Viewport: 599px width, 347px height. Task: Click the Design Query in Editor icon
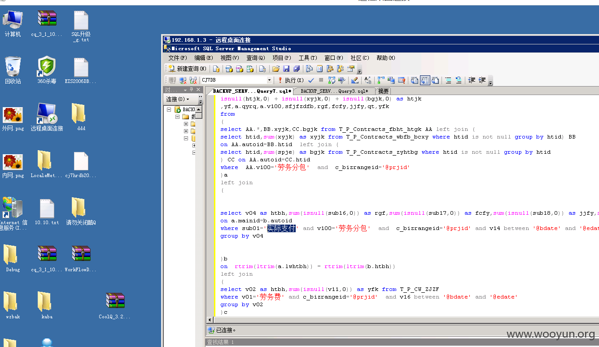click(354, 80)
